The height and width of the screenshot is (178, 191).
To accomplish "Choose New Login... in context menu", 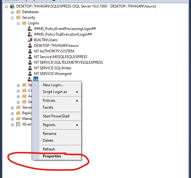I will tap(53, 85).
